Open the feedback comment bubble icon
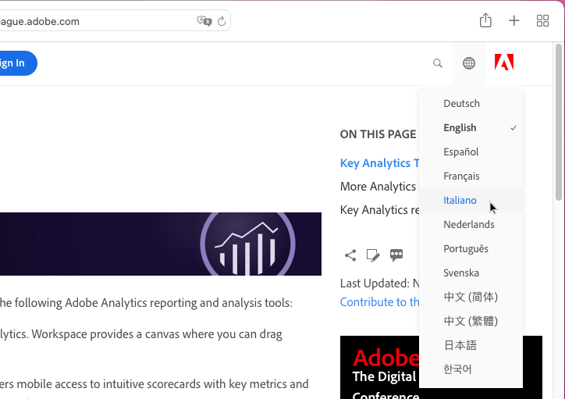Viewport: 565px width, 399px height. point(396,255)
